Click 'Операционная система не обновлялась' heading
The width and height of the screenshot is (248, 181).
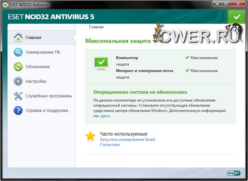(x=140, y=92)
